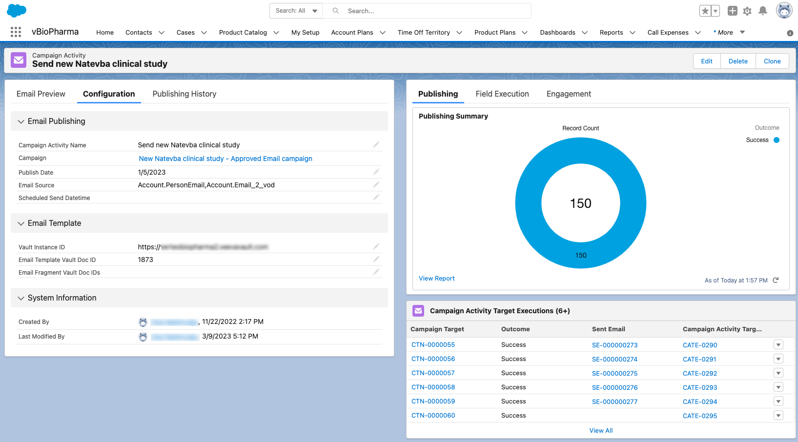The height and width of the screenshot is (442, 798).
Task: Open the View Report link
Action: [x=436, y=279]
